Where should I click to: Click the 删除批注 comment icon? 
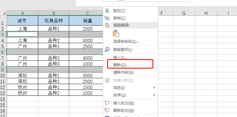tap(107, 110)
